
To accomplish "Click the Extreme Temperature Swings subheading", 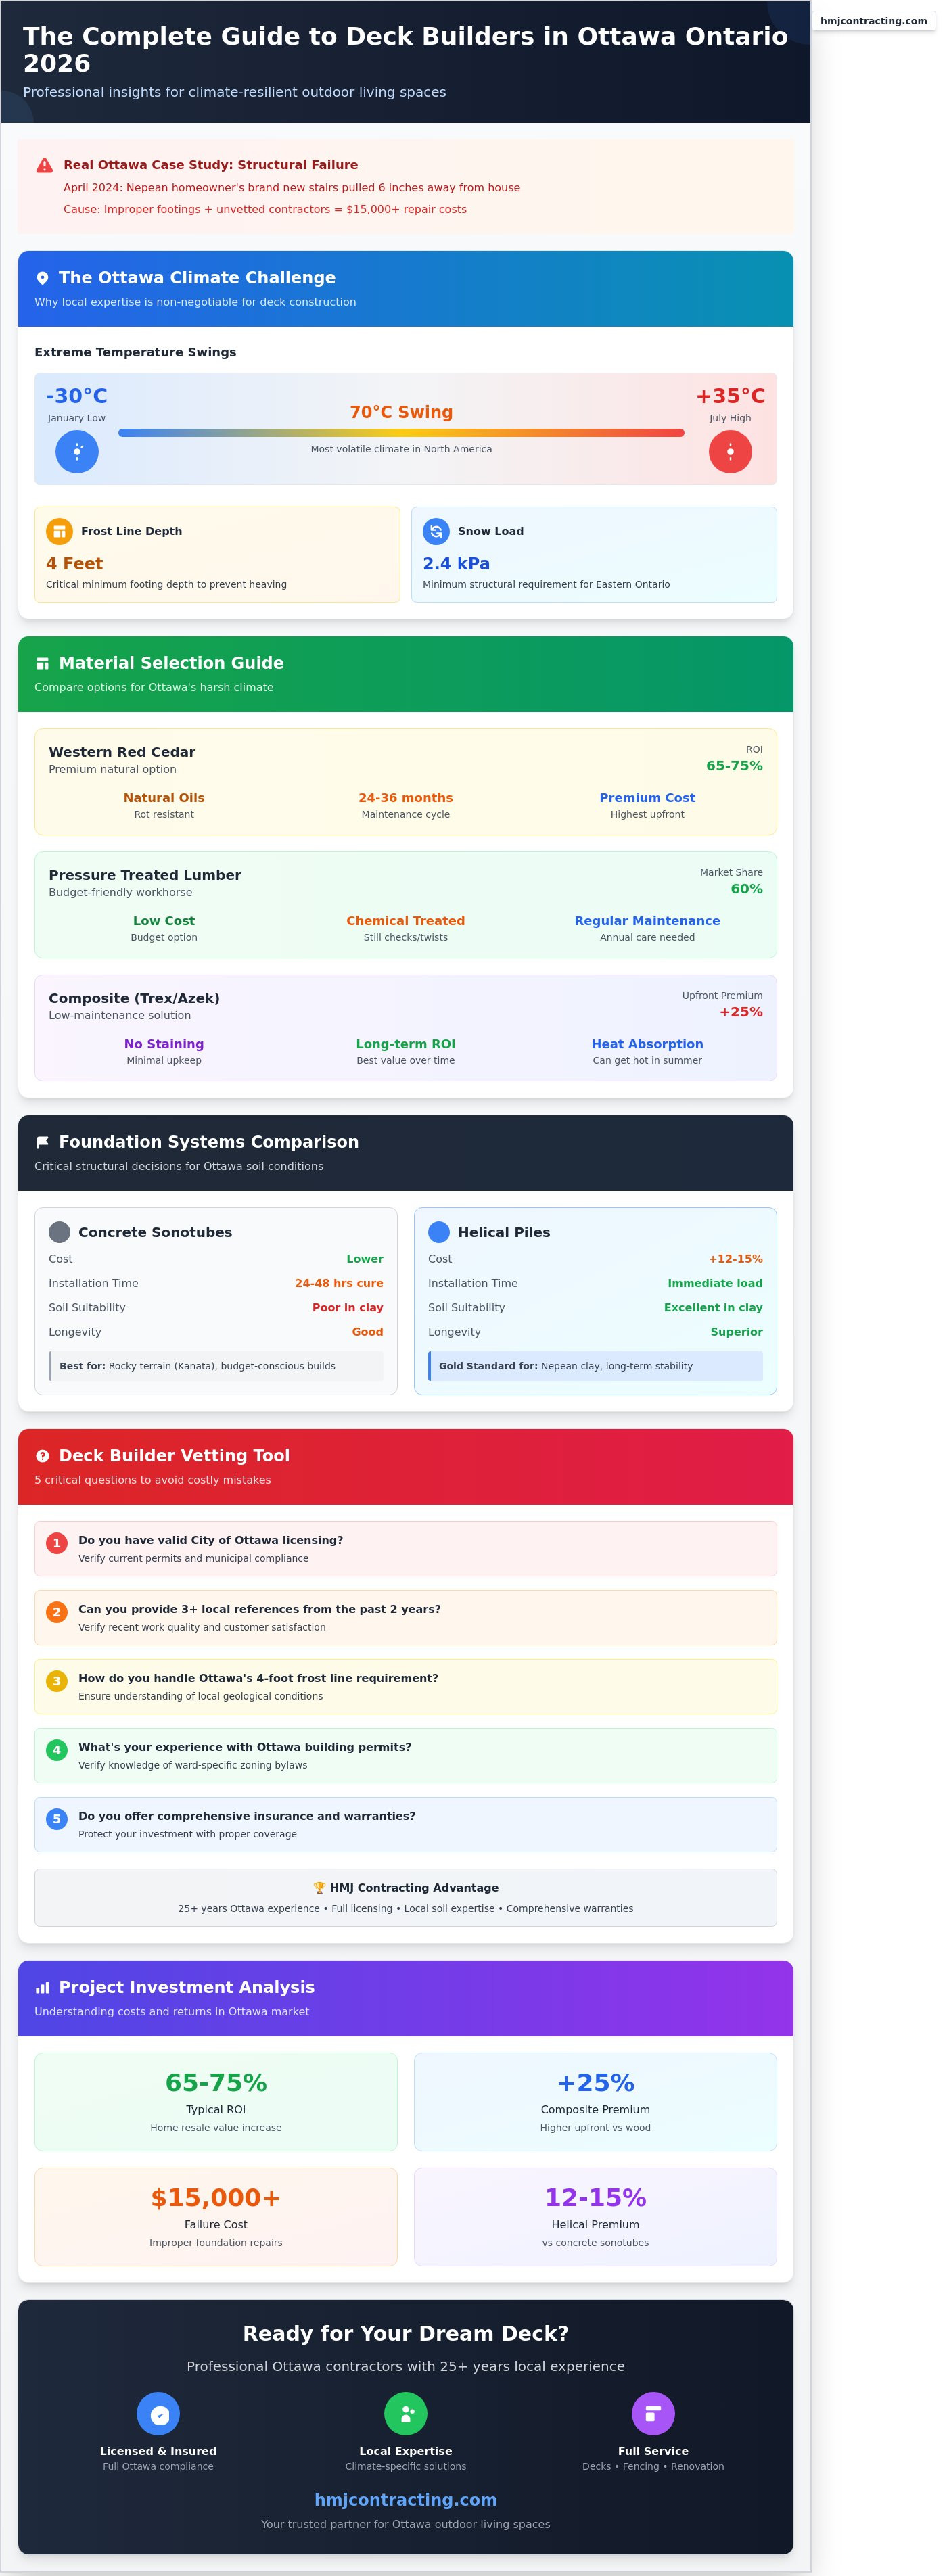I will click(136, 353).
